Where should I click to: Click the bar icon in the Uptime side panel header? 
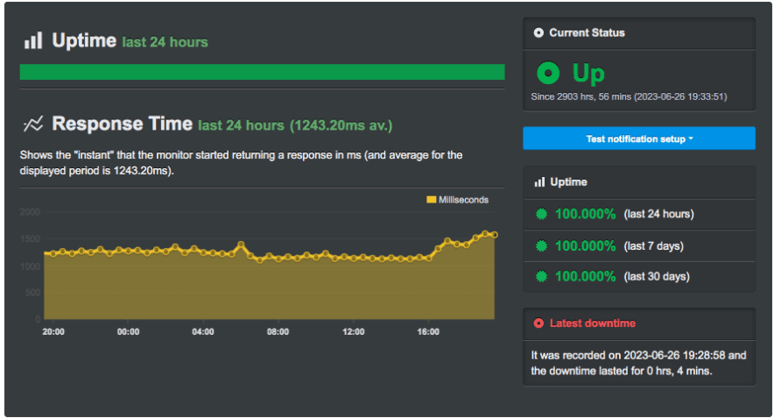[x=539, y=181]
